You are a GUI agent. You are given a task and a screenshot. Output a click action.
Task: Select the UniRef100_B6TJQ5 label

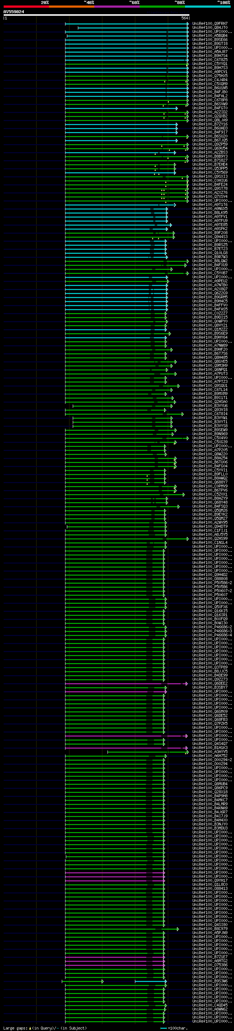coord(210,140)
